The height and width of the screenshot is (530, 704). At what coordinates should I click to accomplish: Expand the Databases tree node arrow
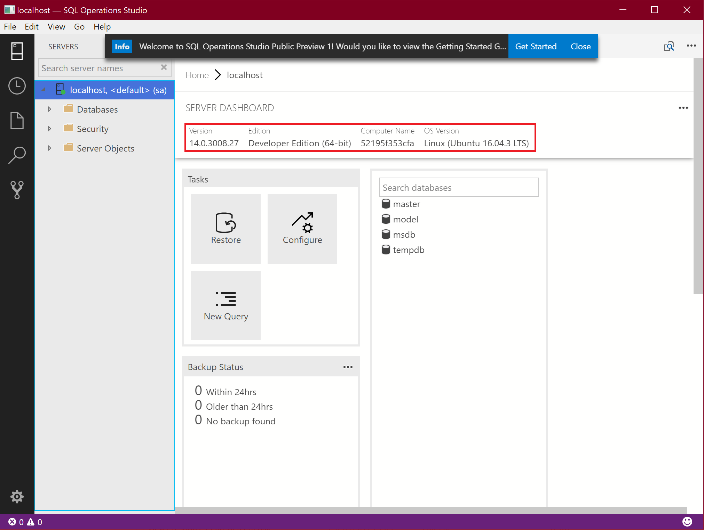pyautogui.click(x=50, y=109)
